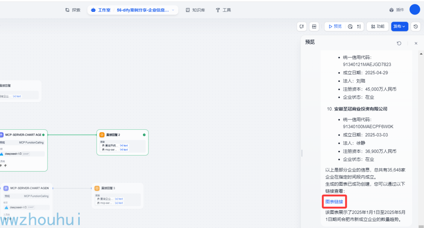Click the orange icon of 直接回复 3
424x228 pixels.
coord(97,188)
